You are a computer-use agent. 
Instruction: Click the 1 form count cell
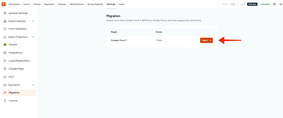click(x=159, y=40)
